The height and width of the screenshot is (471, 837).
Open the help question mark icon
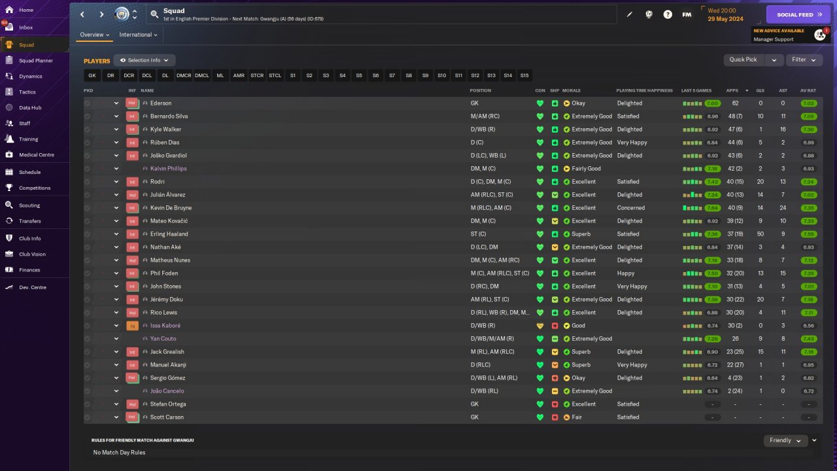pos(668,14)
